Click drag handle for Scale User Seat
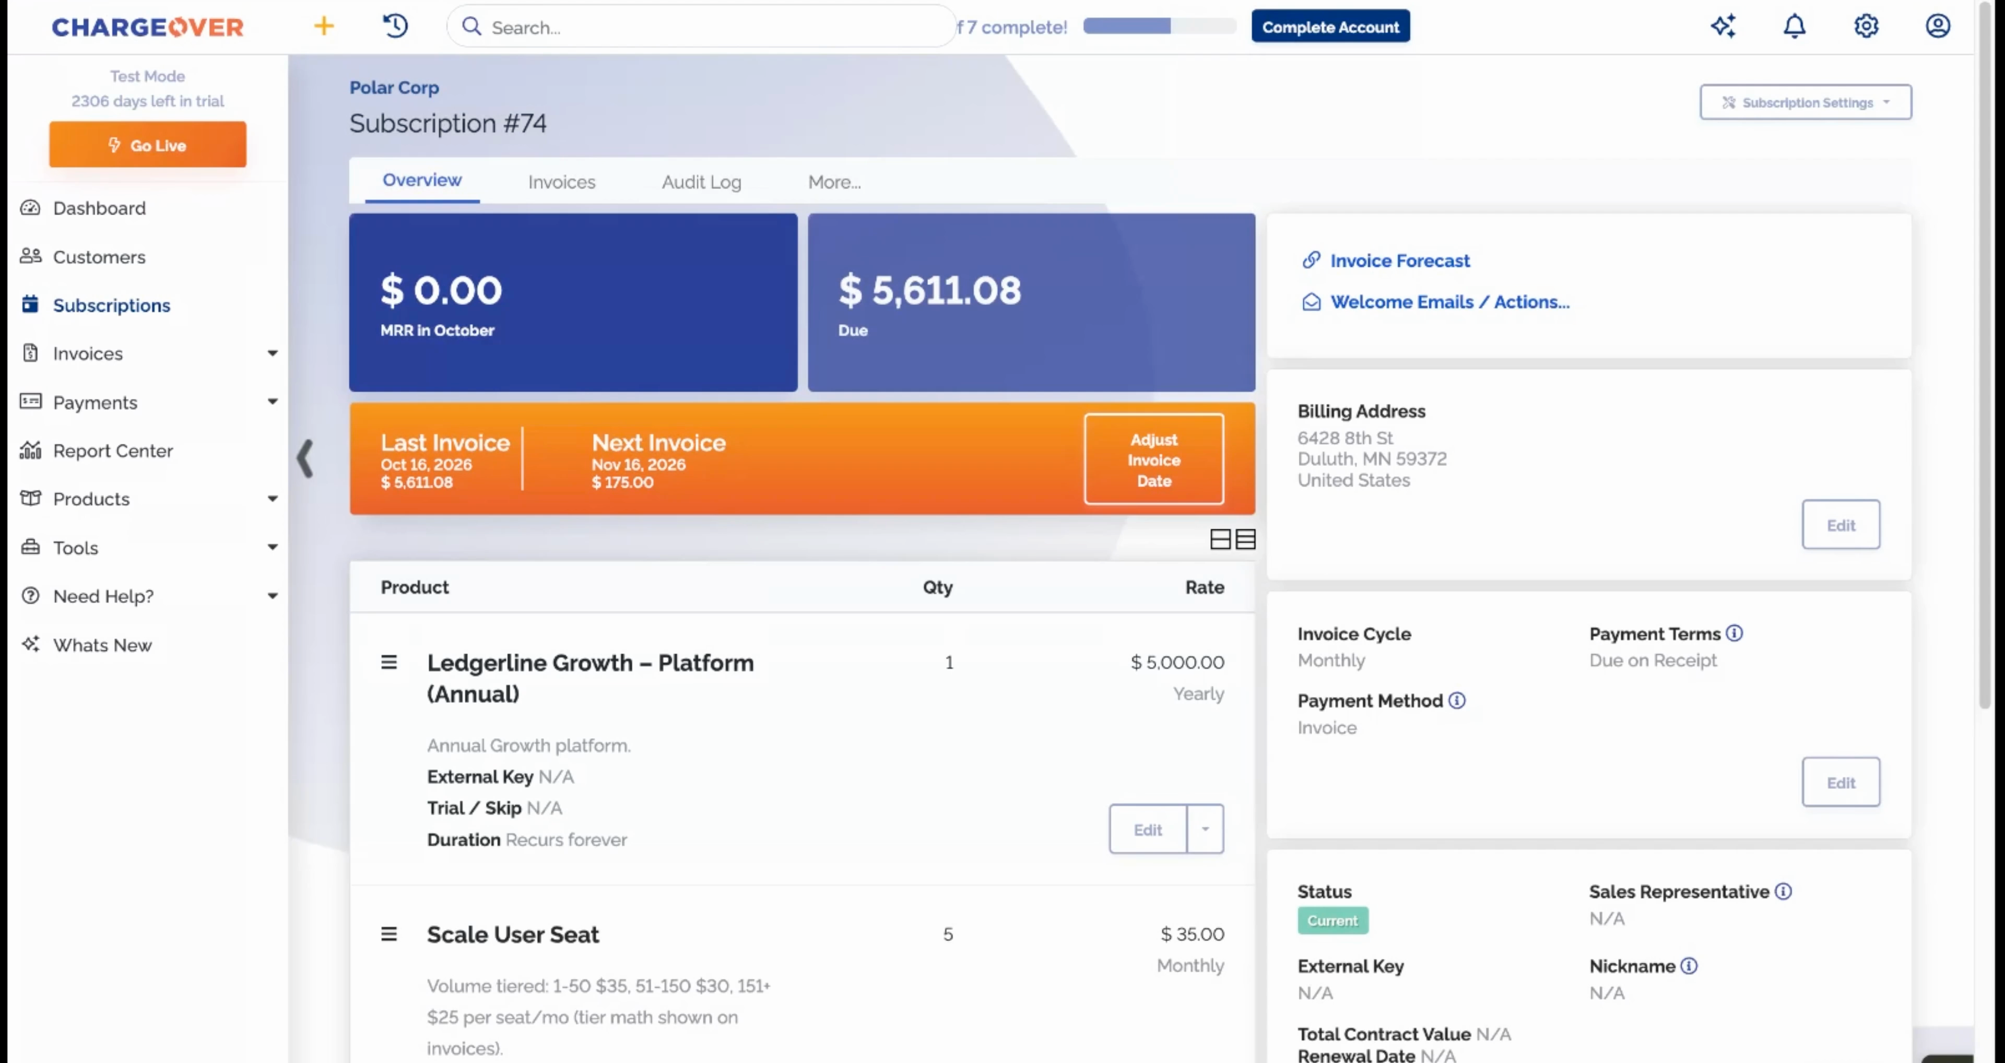2005x1063 pixels. tap(389, 934)
